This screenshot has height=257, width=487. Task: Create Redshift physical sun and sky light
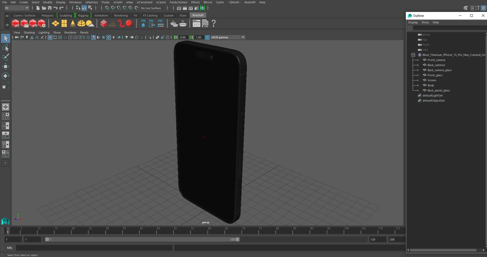[90, 24]
